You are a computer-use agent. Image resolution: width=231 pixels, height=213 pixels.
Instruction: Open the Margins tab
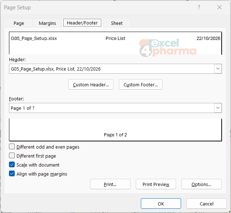47,23
